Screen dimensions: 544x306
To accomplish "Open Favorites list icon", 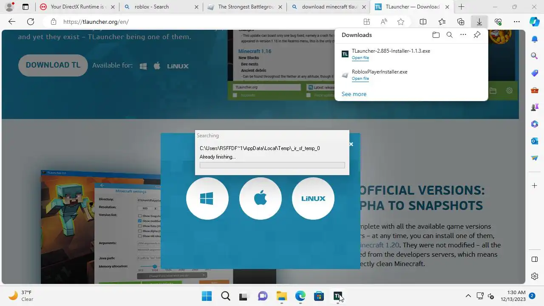I will pyautogui.click(x=442, y=22).
